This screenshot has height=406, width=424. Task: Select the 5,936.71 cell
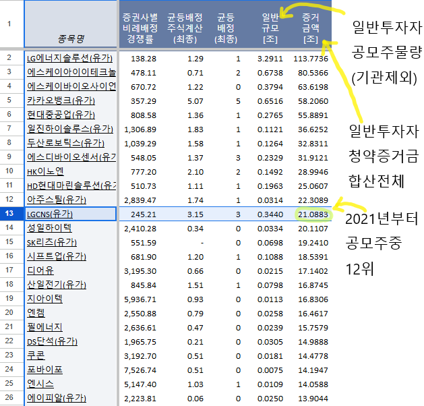140,299
